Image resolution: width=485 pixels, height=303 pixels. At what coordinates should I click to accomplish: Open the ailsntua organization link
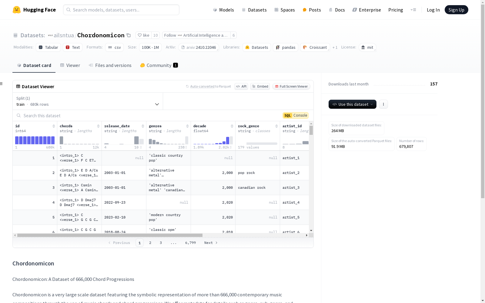point(64,35)
